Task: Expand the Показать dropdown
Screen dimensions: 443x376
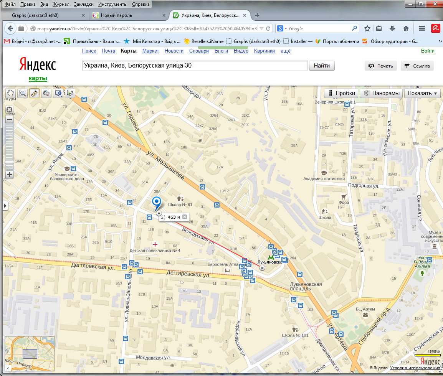Action: (422, 93)
